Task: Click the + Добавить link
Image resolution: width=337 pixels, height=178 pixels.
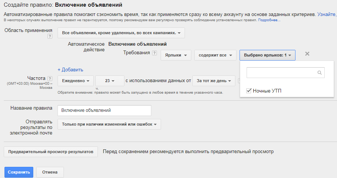Action: (x=70, y=69)
